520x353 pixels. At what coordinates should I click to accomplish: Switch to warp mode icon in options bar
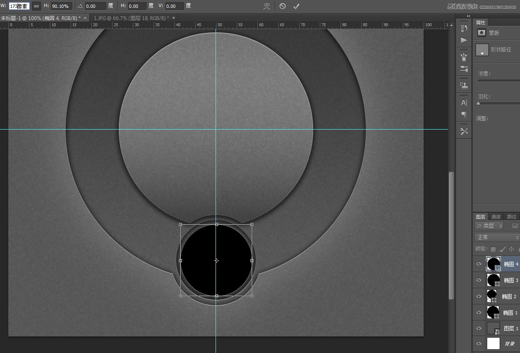pos(267,6)
